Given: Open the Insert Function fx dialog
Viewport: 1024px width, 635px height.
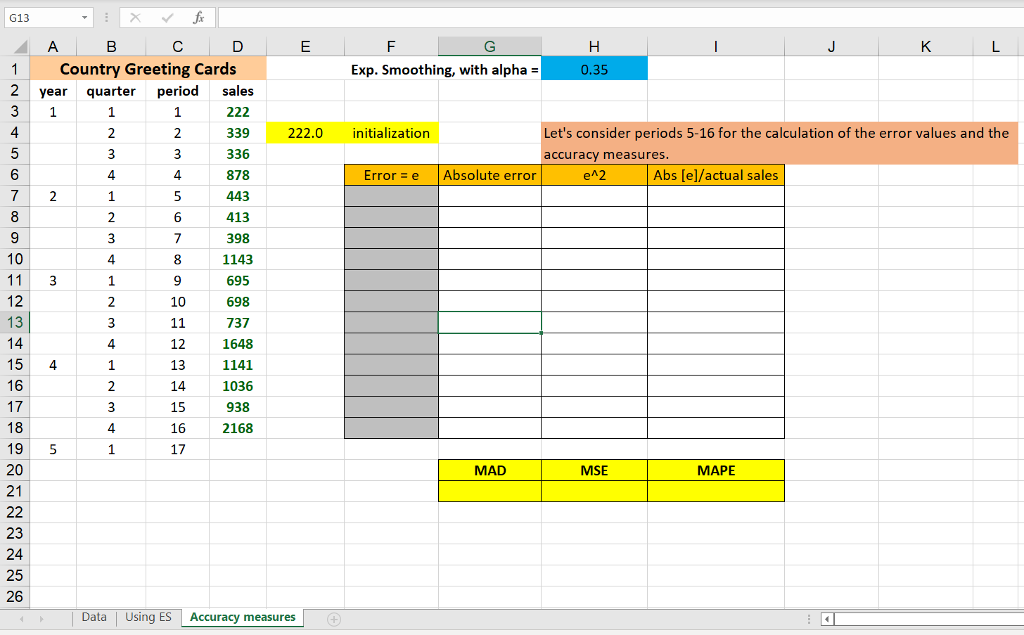Looking at the screenshot, I should [198, 18].
